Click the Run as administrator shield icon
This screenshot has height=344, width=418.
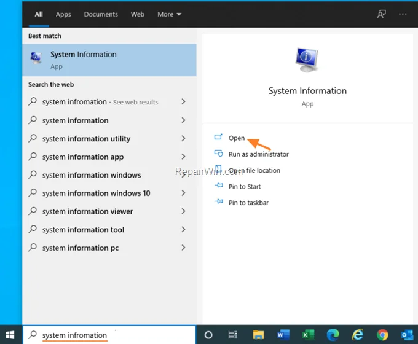point(218,153)
